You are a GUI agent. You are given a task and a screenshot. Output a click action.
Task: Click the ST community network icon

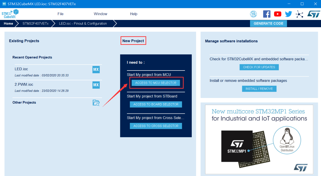point(299,14)
